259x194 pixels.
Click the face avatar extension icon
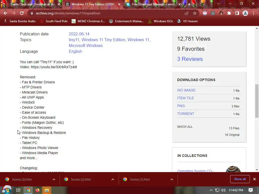coord(221,13)
